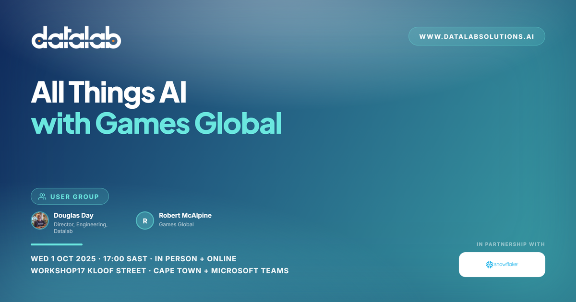
Task: Click the User Group badge
Action: pos(70,197)
